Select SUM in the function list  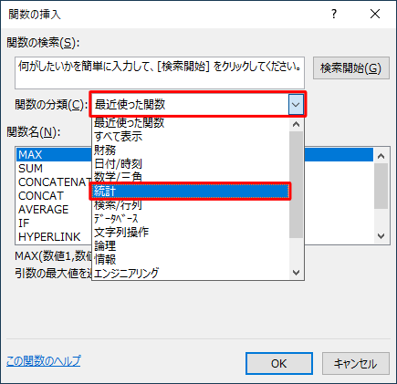pos(54,169)
